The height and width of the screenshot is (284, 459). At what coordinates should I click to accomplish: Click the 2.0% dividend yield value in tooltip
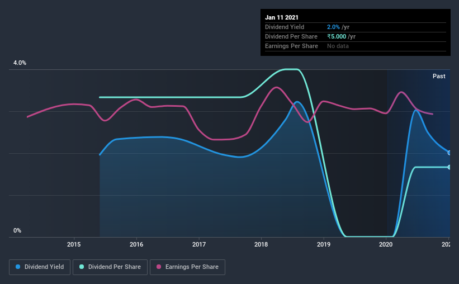pos(333,27)
